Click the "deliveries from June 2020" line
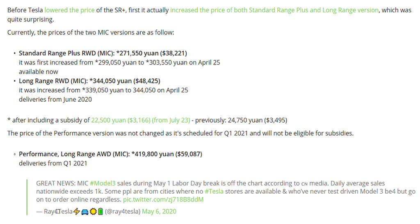Viewport: 420px width, 224px height. click(55, 99)
